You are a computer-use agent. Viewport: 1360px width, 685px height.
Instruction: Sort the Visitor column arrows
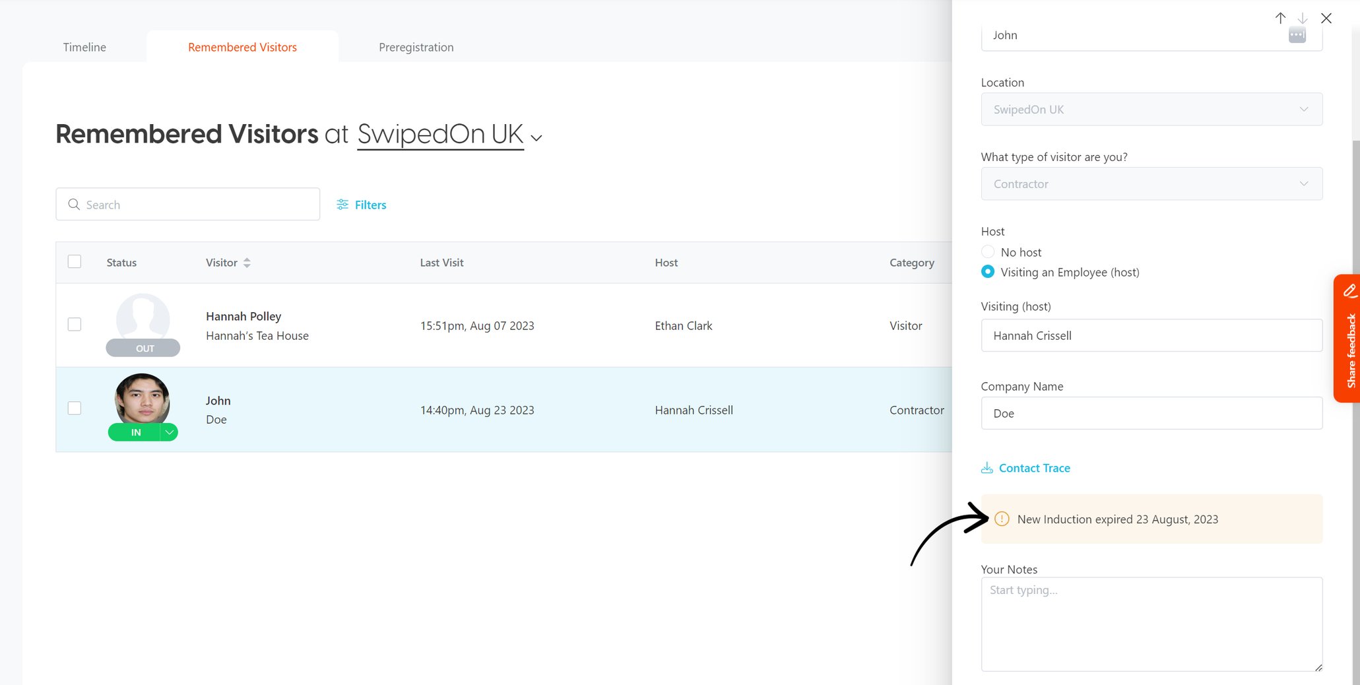tap(247, 262)
